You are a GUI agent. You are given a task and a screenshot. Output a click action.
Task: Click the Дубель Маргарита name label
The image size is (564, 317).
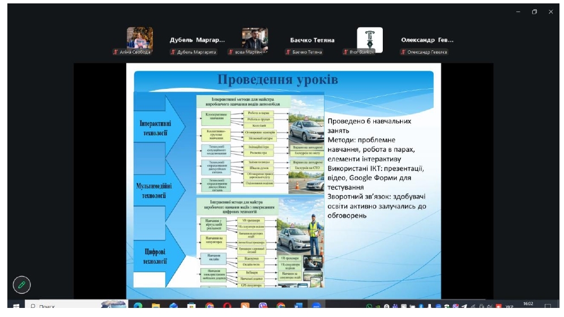pos(196,52)
